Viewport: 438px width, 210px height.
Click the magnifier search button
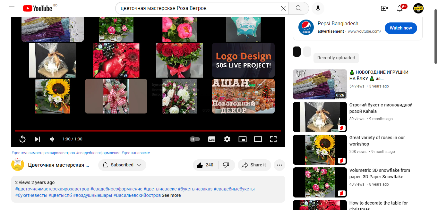(298, 8)
